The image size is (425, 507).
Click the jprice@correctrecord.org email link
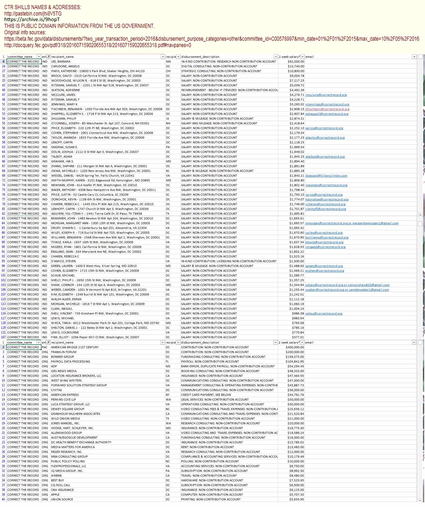pos(324,195)
